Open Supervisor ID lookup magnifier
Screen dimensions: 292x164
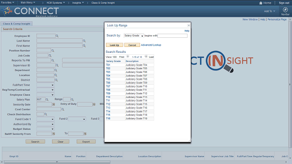57,65
